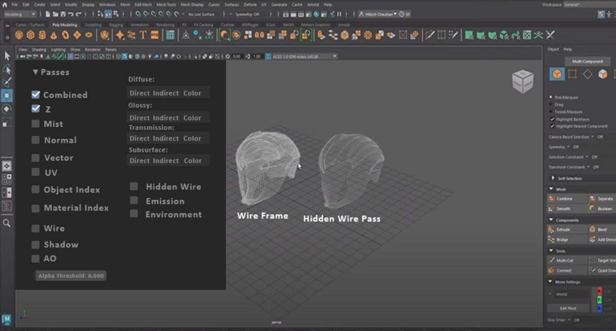Select face selection mode diamond icon

[587, 74]
